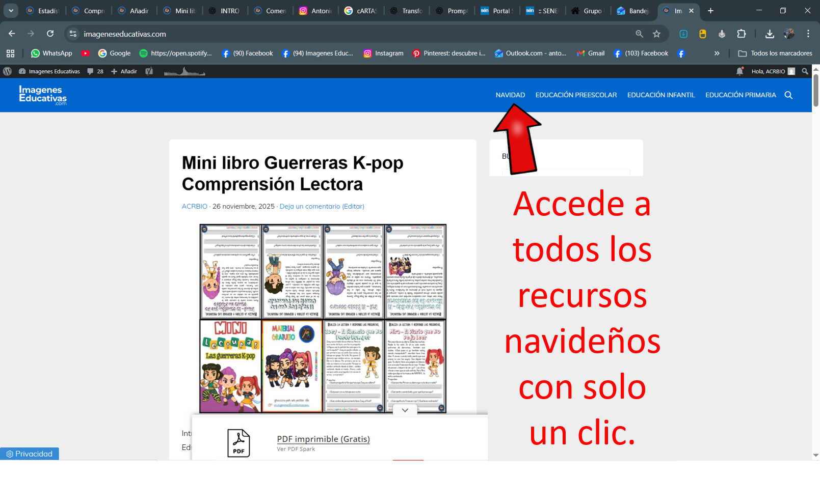Screen dimensions: 820x478
Task: Expand the hidden bookmarks chevron
Action: point(717,53)
